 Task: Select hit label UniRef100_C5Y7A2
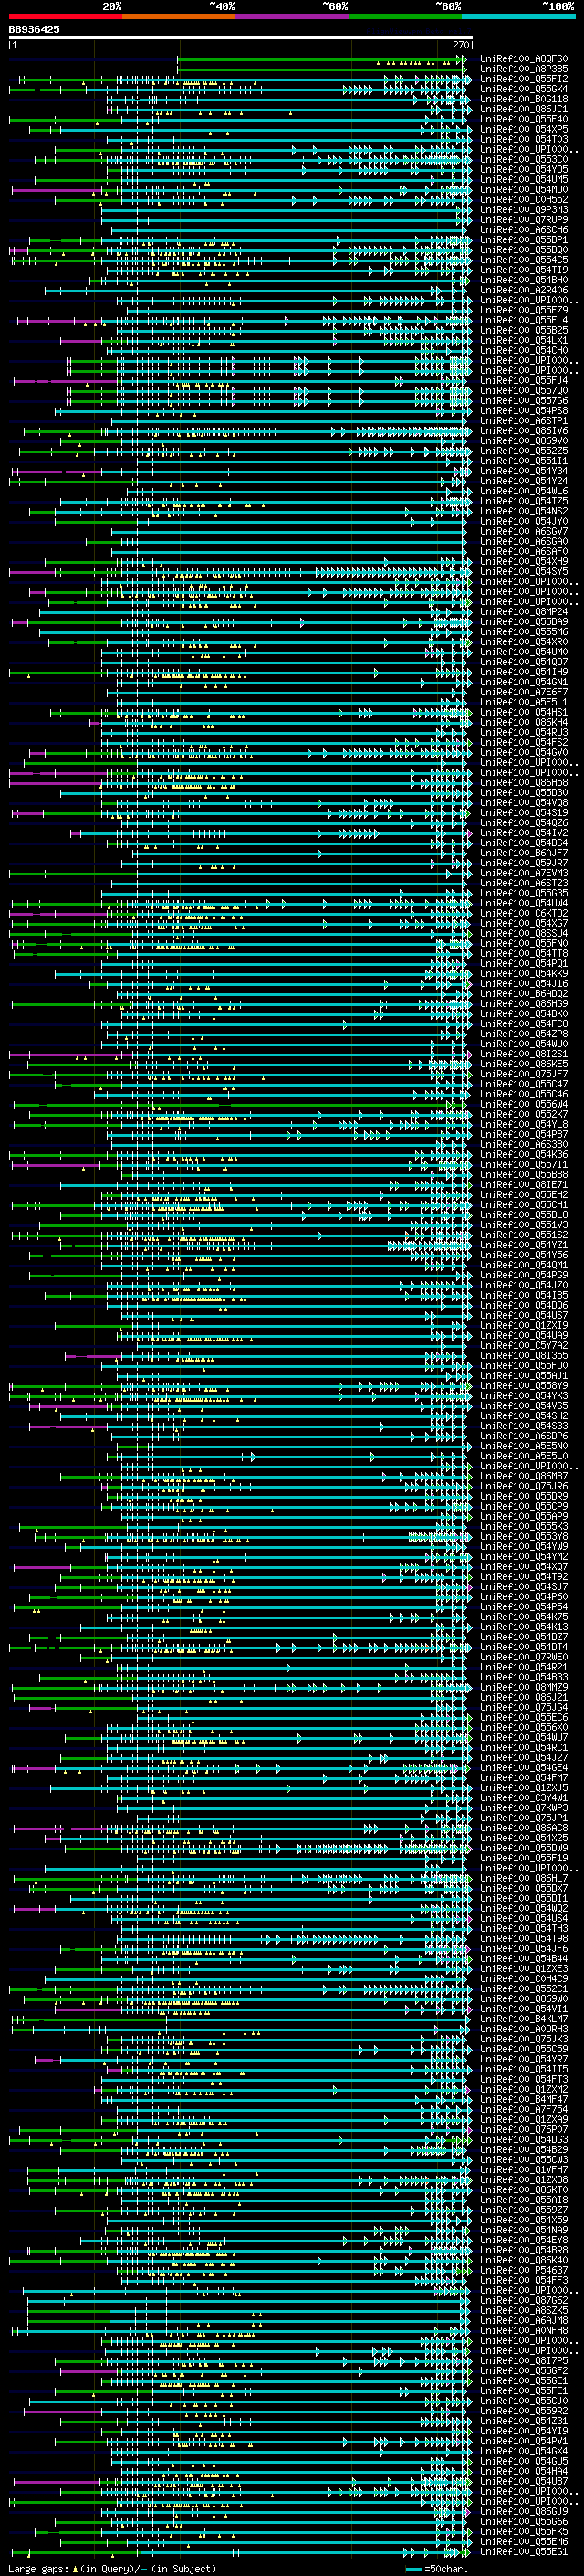(524, 1346)
